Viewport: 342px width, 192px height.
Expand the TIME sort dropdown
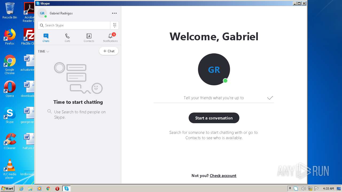pyautogui.click(x=44, y=51)
